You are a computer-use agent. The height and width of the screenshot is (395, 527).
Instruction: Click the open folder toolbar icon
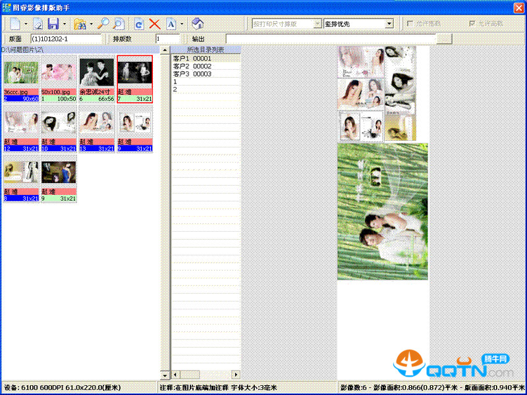click(x=80, y=24)
